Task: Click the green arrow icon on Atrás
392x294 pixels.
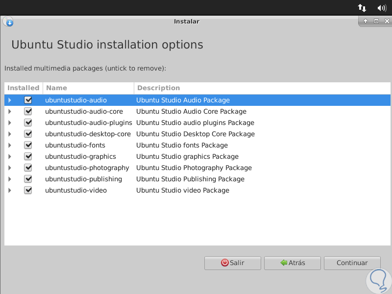Action: pos(284,263)
